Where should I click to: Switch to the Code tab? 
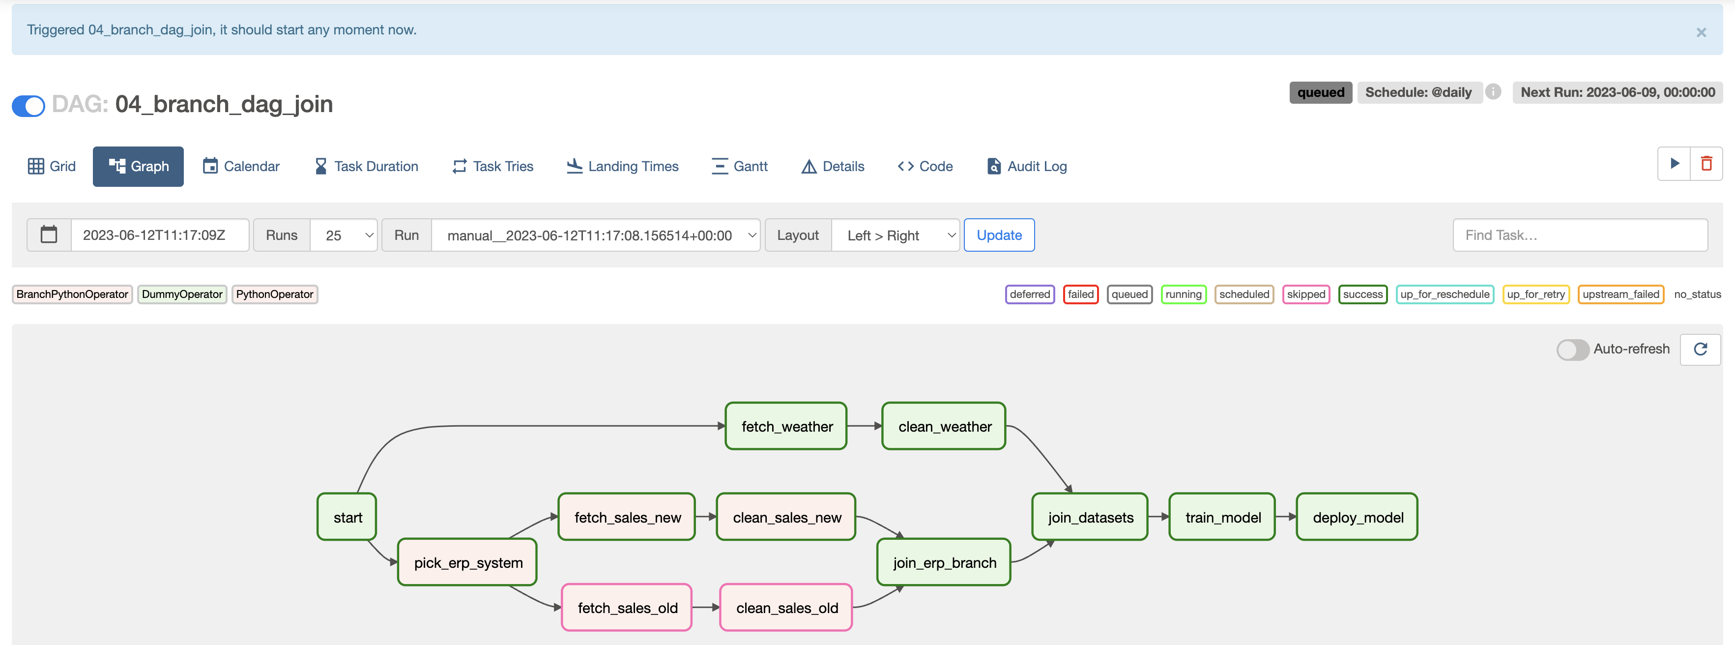point(925,167)
